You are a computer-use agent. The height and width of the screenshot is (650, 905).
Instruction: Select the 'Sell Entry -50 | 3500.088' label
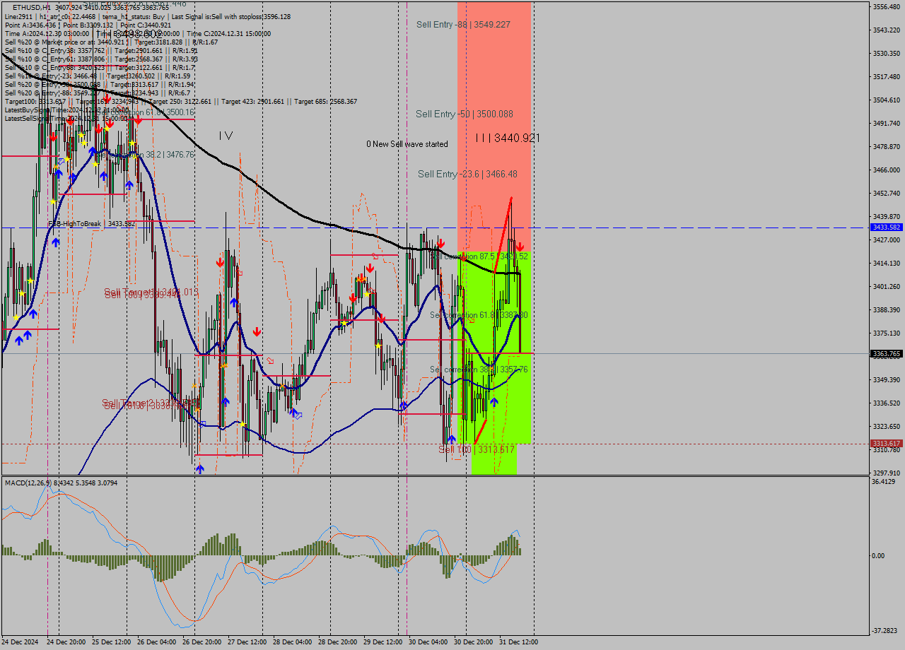[465, 114]
